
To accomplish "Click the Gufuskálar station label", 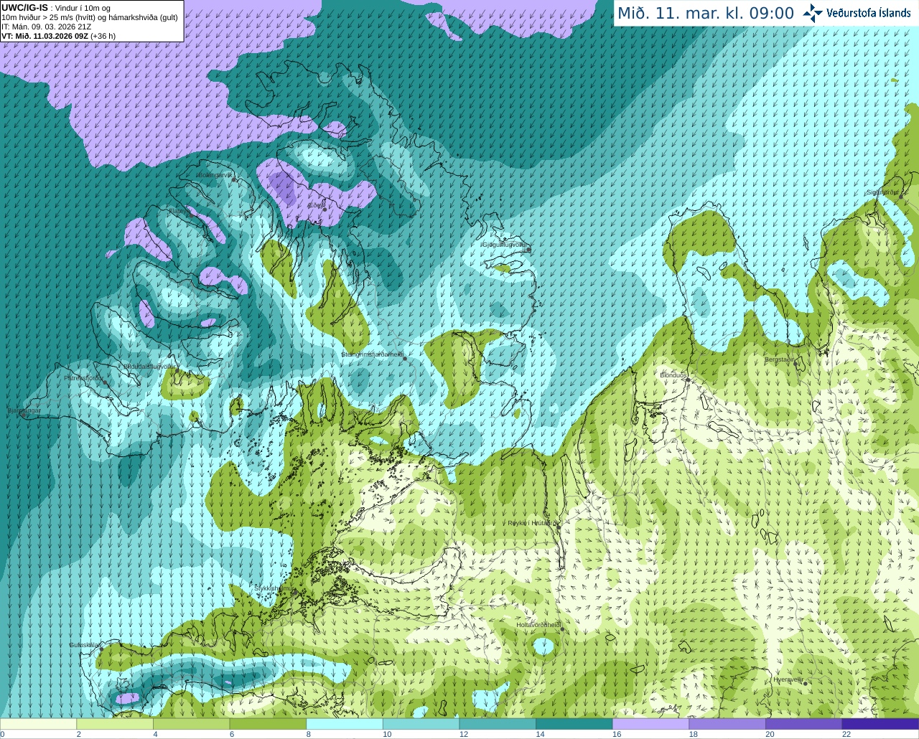I will 84,644.
